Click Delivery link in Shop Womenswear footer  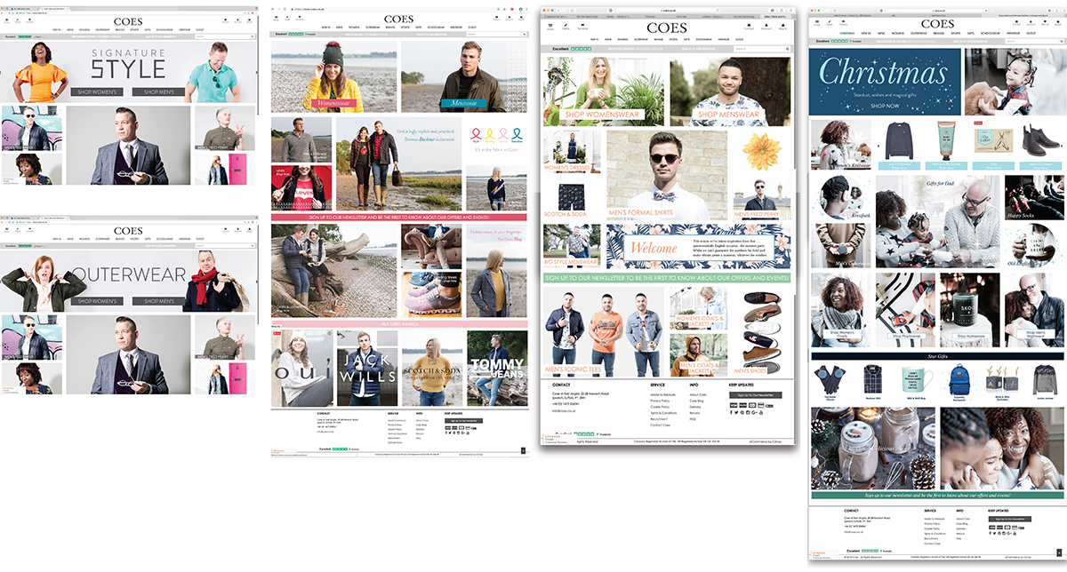695,407
